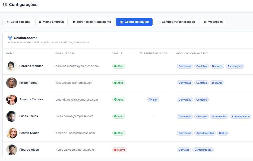The height and width of the screenshot is (161, 253).
Task: Select the name Amanda Teixeira
Action: point(31,99)
